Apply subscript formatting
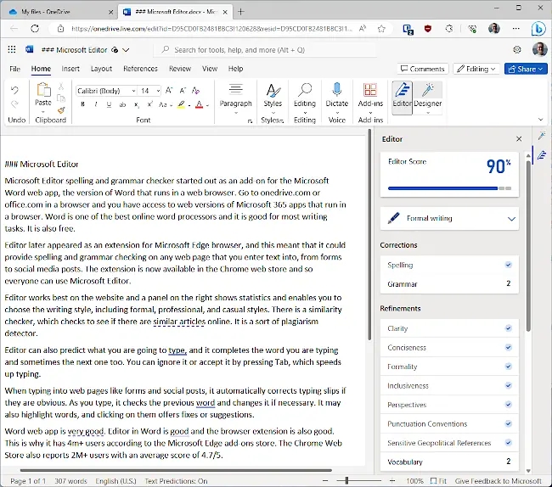This screenshot has width=552, height=487. click(137, 104)
